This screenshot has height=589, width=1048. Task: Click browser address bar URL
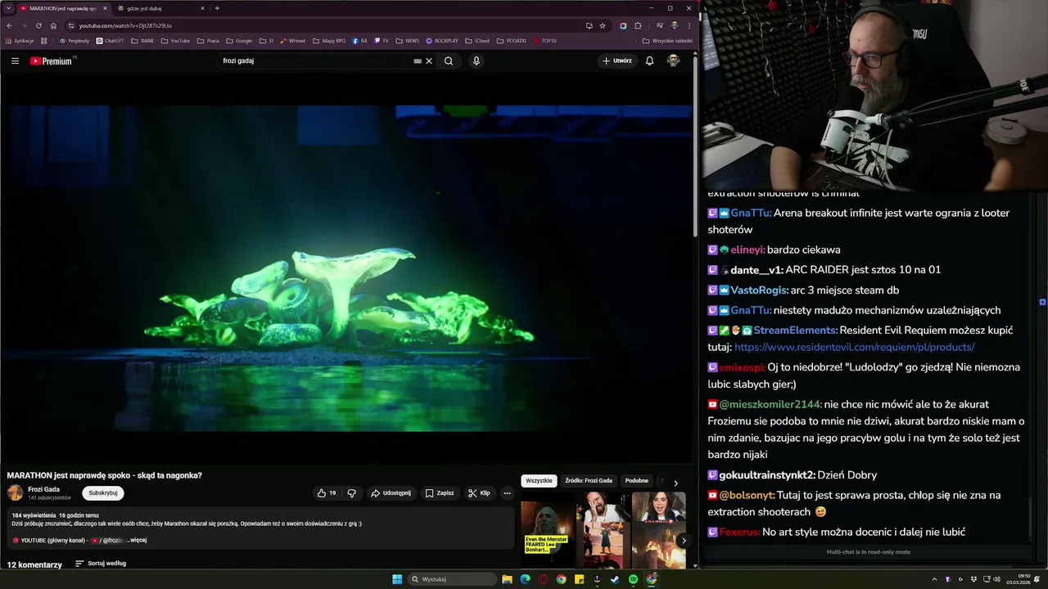coord(125,25)
